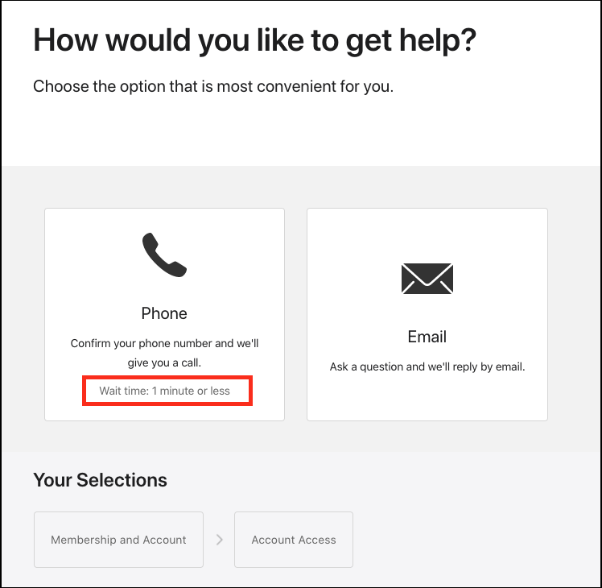Click the "Wait time: 1 minute or less" text
The width and height of the screenshot is (602, 588).
[164, 391]
